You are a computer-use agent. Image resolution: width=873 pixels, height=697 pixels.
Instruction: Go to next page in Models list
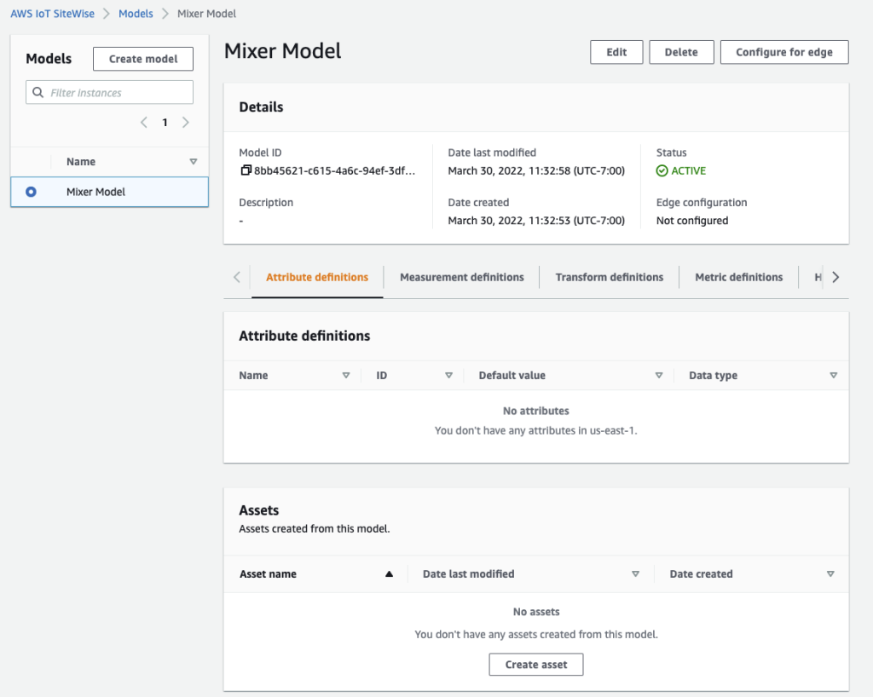pos(186,123)
